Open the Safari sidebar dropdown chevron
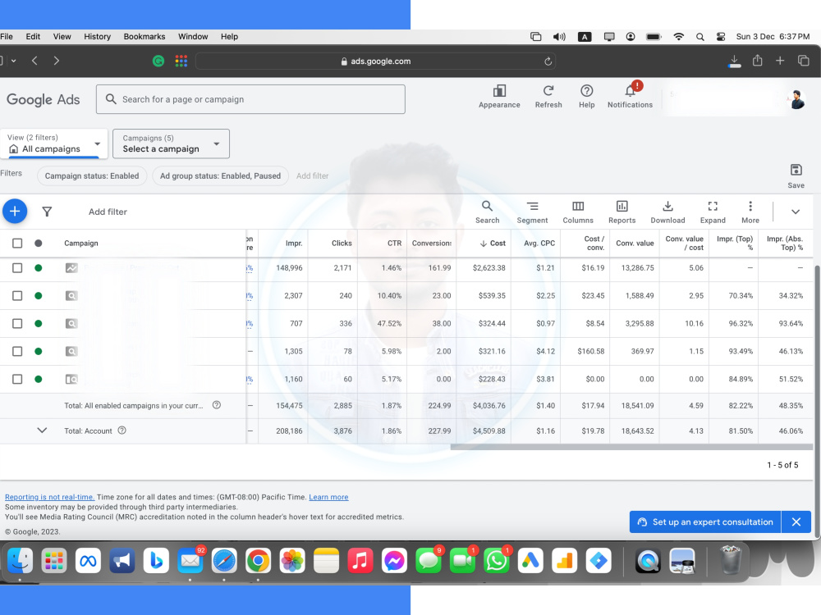The image size is (821, 615). 14,61
